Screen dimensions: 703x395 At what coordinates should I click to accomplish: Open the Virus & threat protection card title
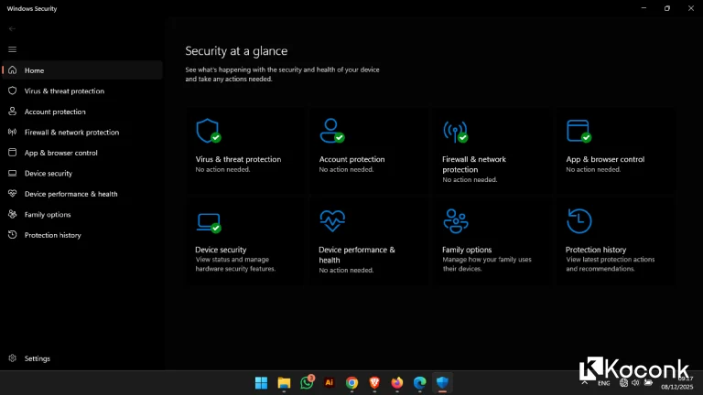click(x=238, y=159)
